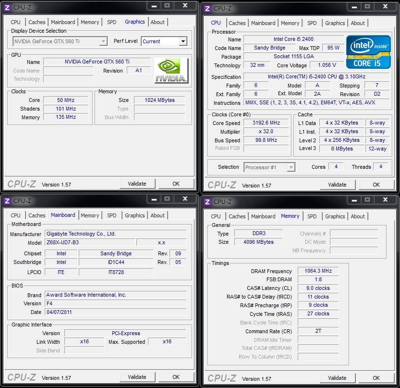400x388 pixels.
Task: Click Validate in Memory window
Action: click(x=337, y=378)
